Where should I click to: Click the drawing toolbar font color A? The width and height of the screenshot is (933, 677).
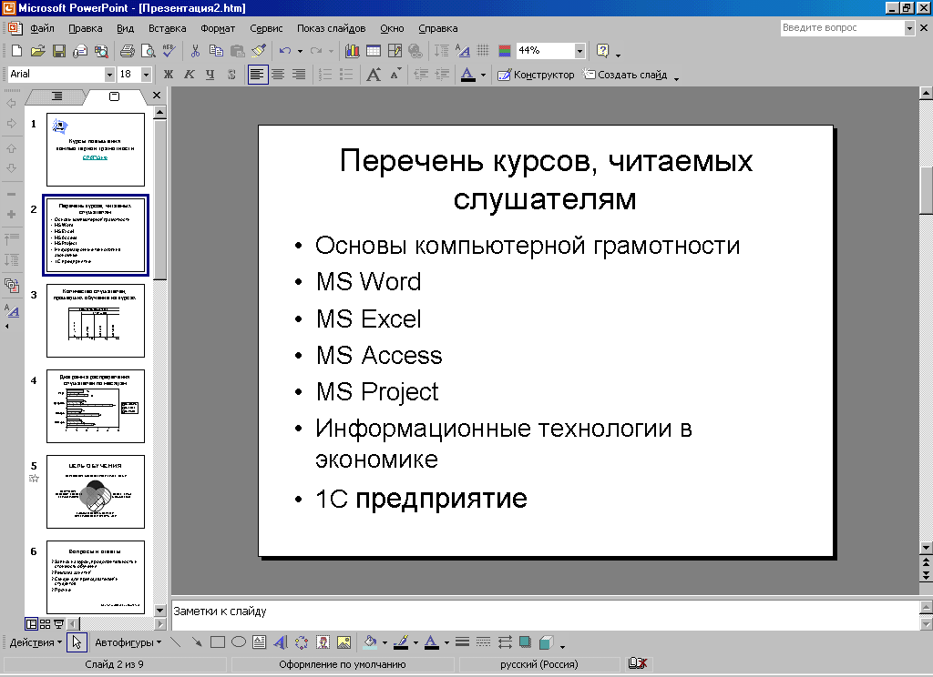(x=432, y=642)
